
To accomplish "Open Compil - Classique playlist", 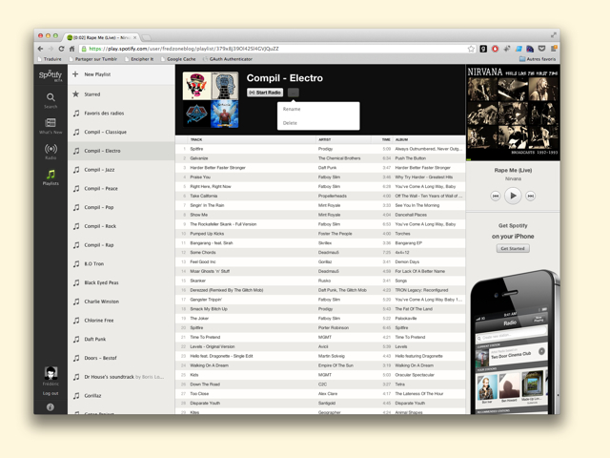I will pos(121,132).
